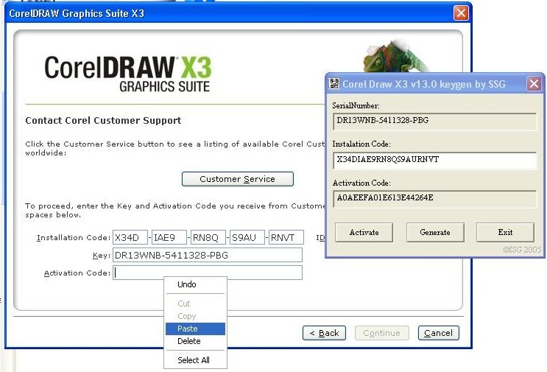Viewport: 547px width, 372px height.
Task: Select Paste from the context menu
Action: coord(195,329)
